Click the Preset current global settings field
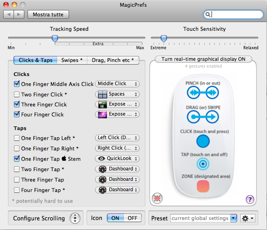The width and height of the screenshot is (267, 230). click(x=200, y=218)
